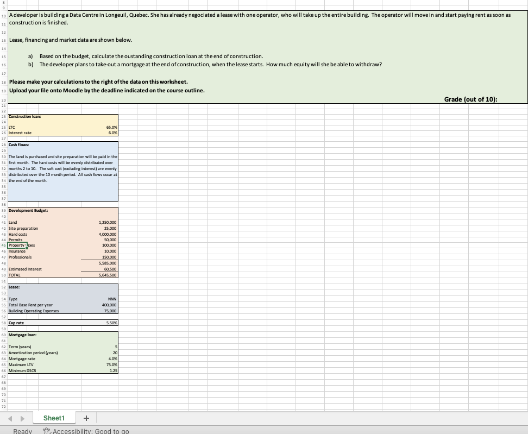528x434 pixels.
Task: Select the lease type value NNN
Action: [112, 299]
